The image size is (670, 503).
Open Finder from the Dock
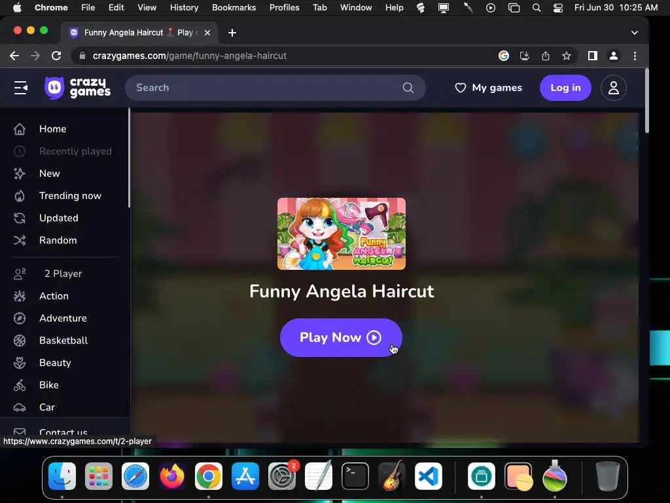click(62, 476)
